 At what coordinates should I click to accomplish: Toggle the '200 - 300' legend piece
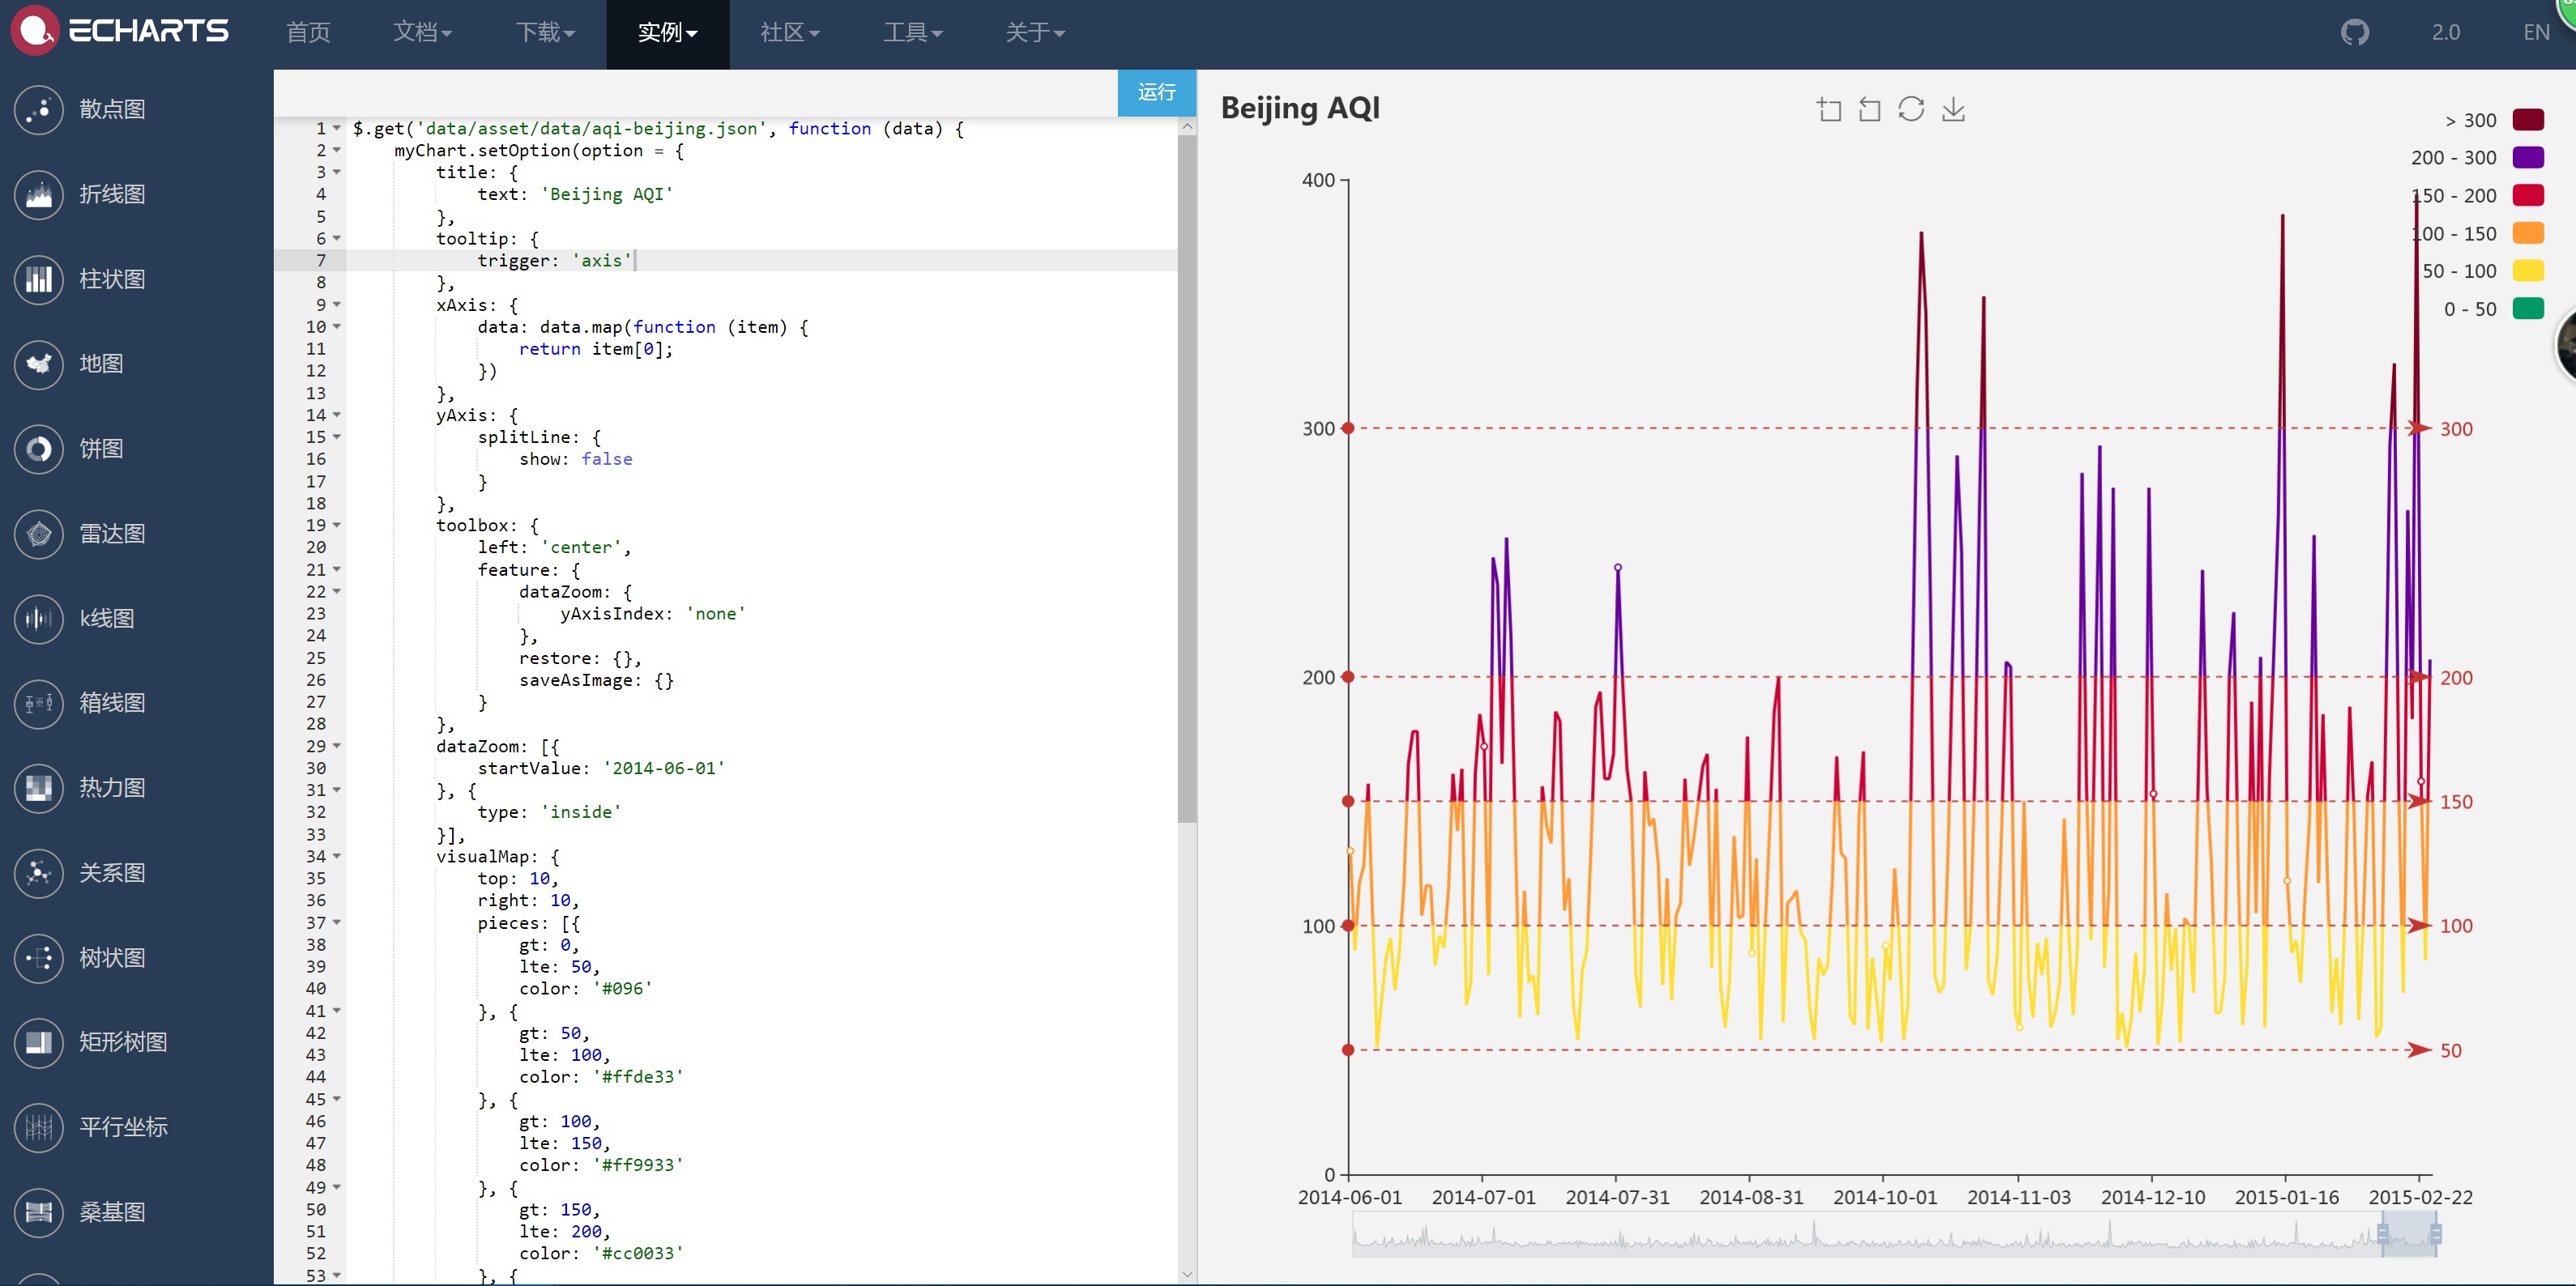coord(2477,158)
